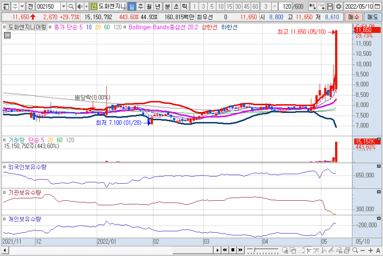This screenshot has width=383, height=256.
Task: Click the A text auto-scale icon
Action: (378, 250)
